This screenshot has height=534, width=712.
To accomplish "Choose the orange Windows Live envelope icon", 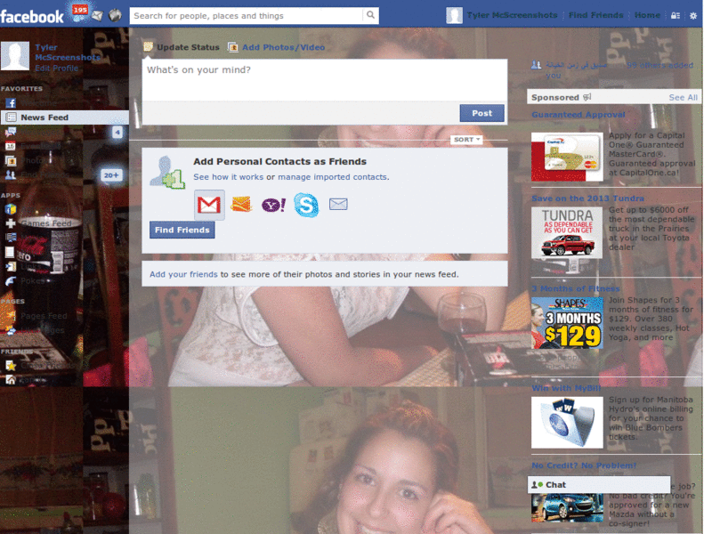I will [241, 205].
